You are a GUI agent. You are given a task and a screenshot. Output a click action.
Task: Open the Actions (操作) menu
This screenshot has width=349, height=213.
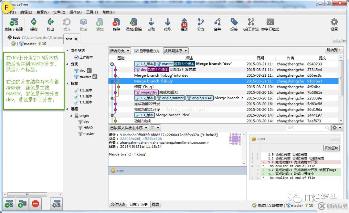[x=75, y=12]
